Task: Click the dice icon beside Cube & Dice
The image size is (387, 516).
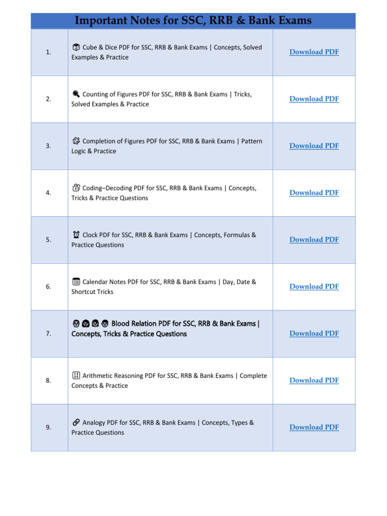Action: click(76, 47)
